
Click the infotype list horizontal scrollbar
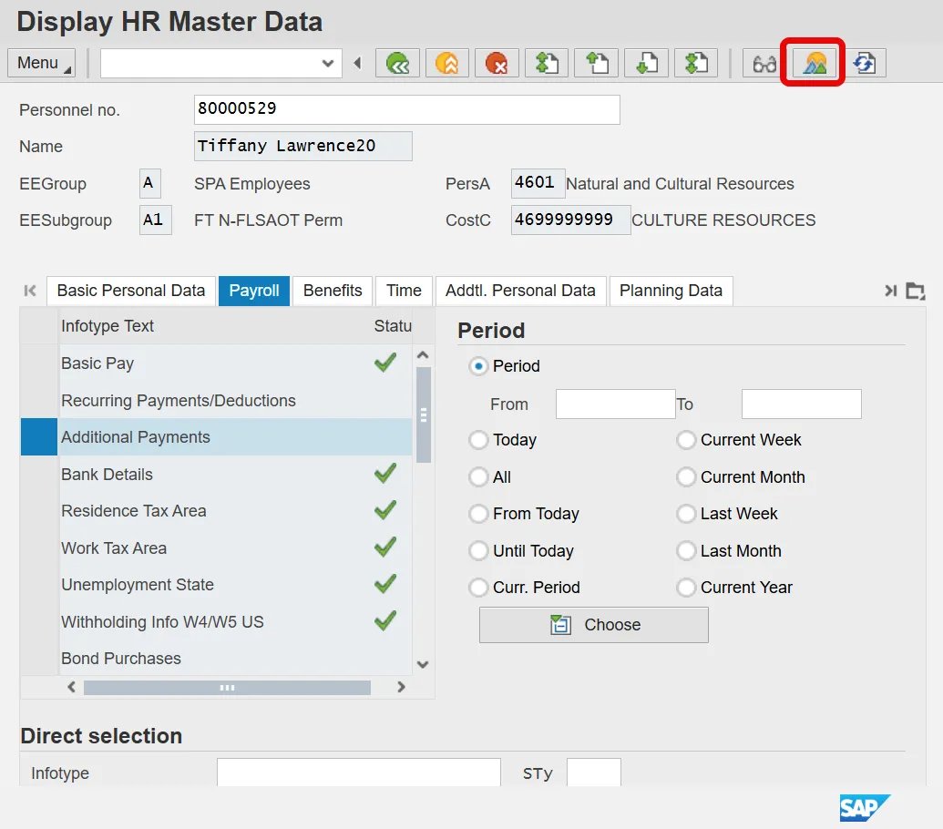coord(227,688)
